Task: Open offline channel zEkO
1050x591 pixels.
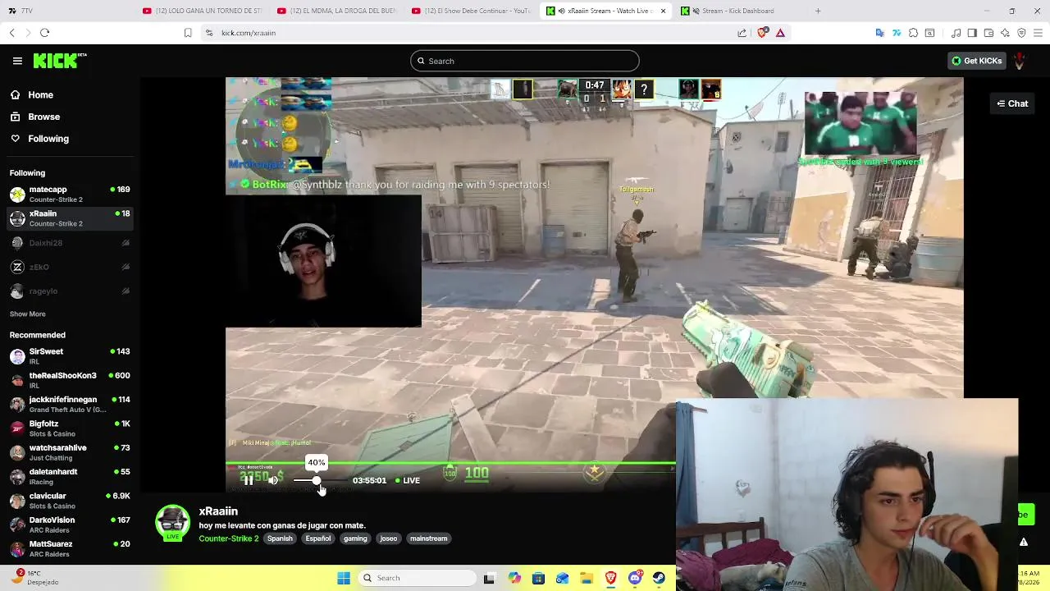Action: pyautogui.click(x=70, y=267)
